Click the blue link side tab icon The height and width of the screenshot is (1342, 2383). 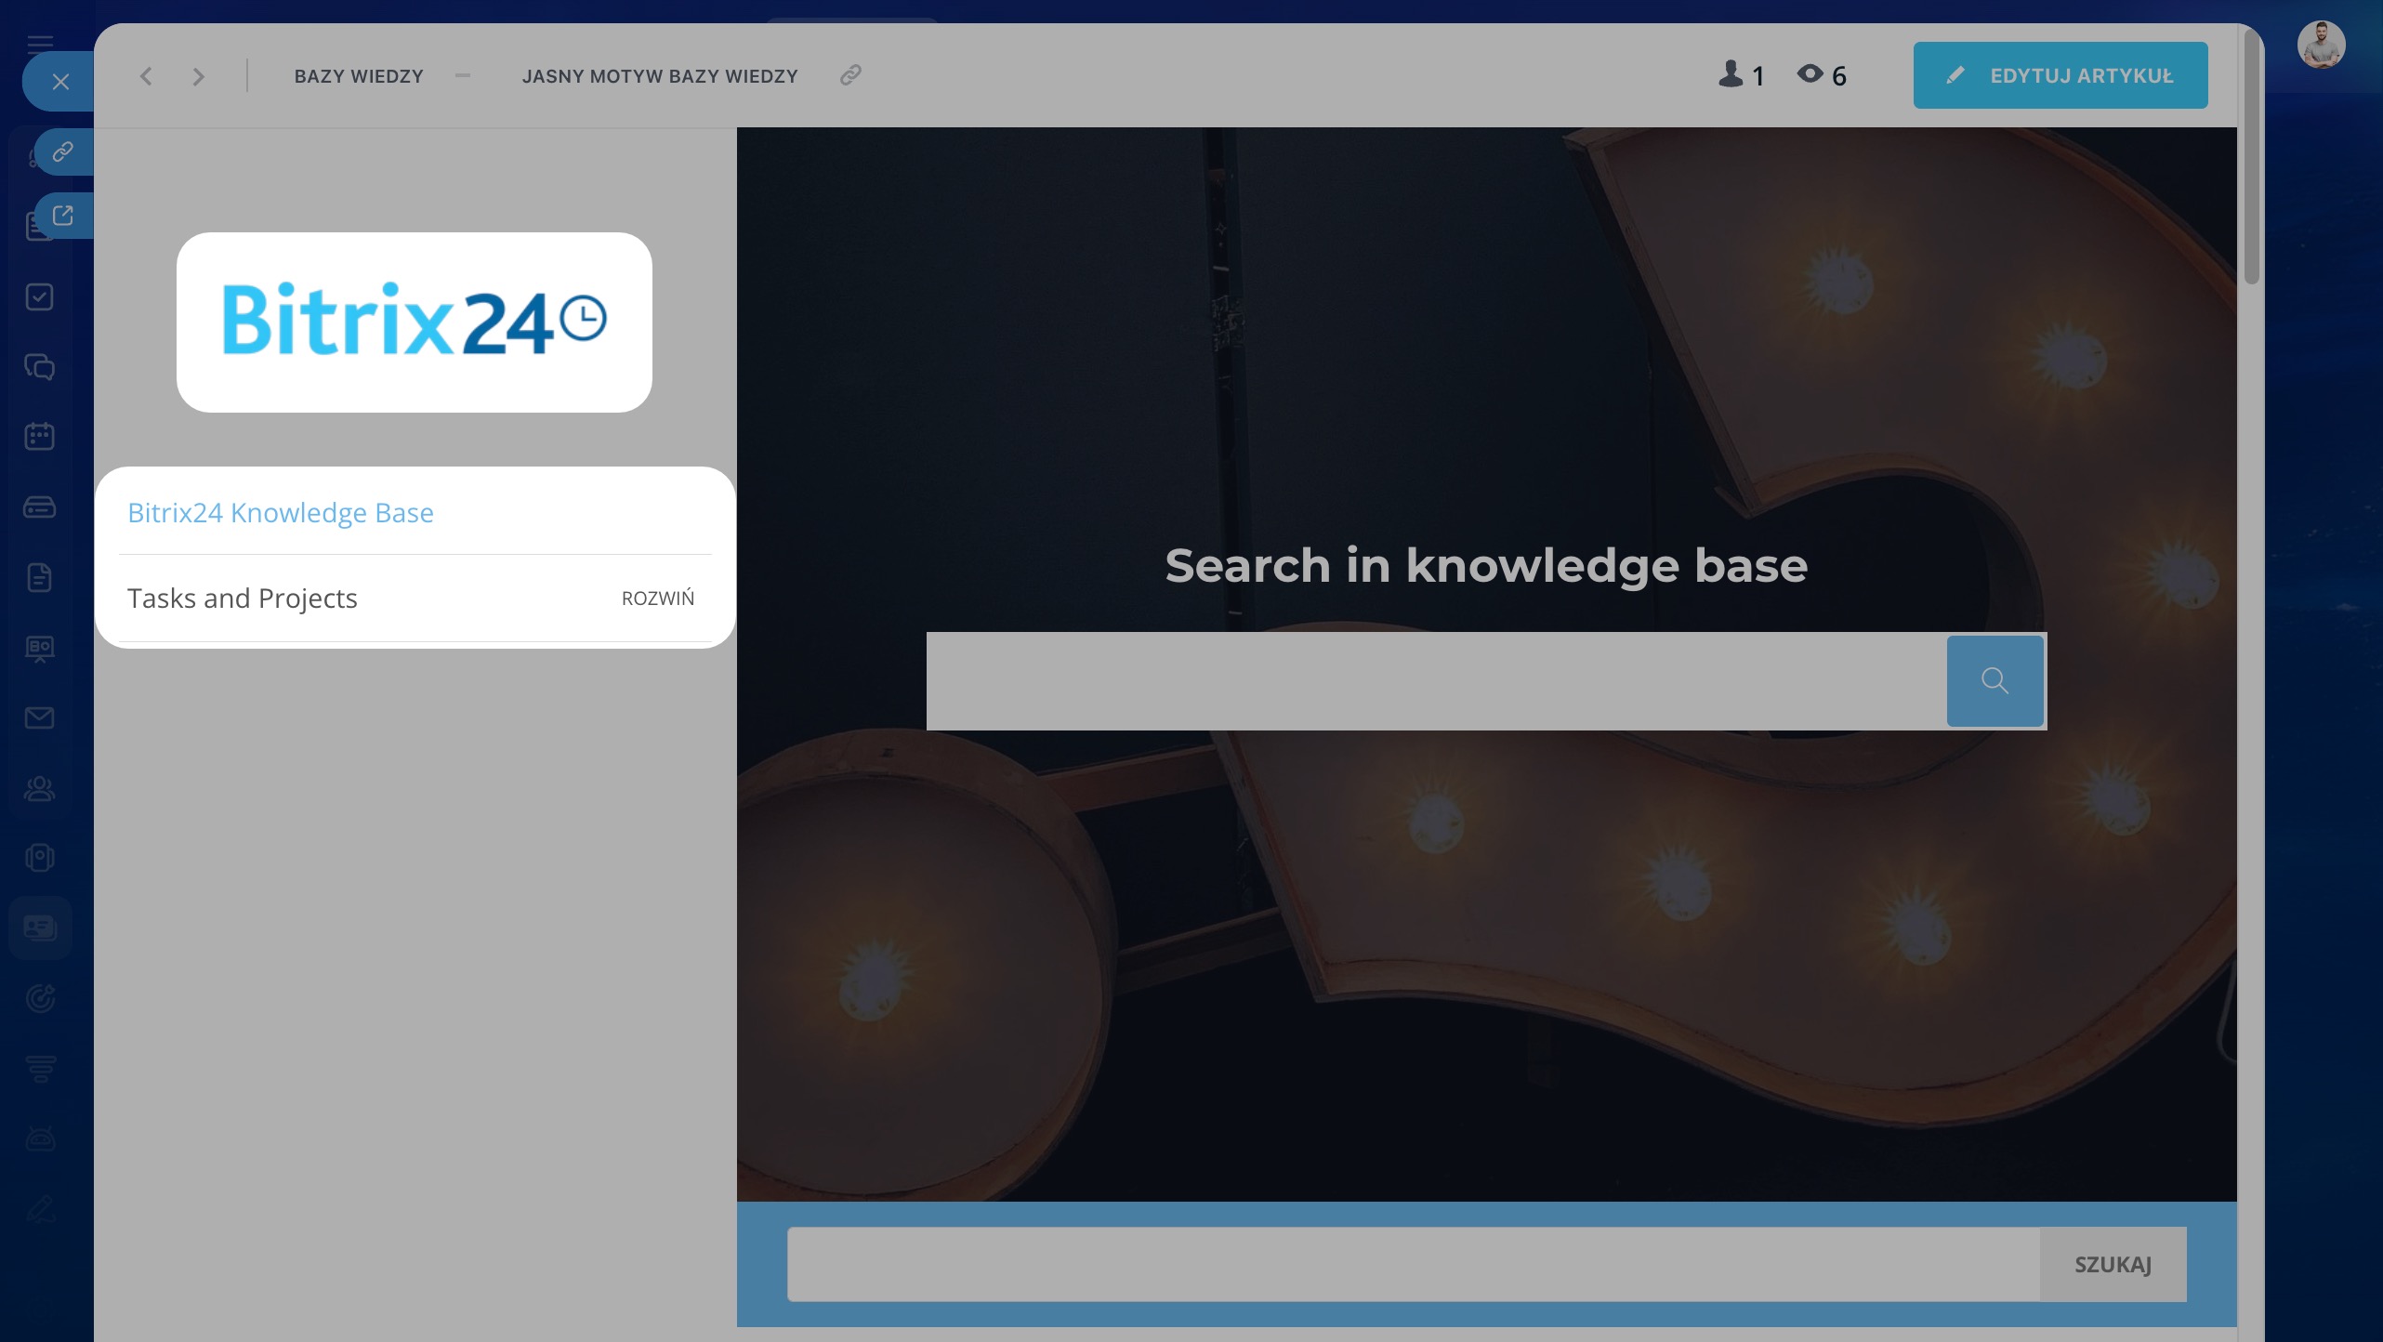pyautogui.click(x=63, y=151)
